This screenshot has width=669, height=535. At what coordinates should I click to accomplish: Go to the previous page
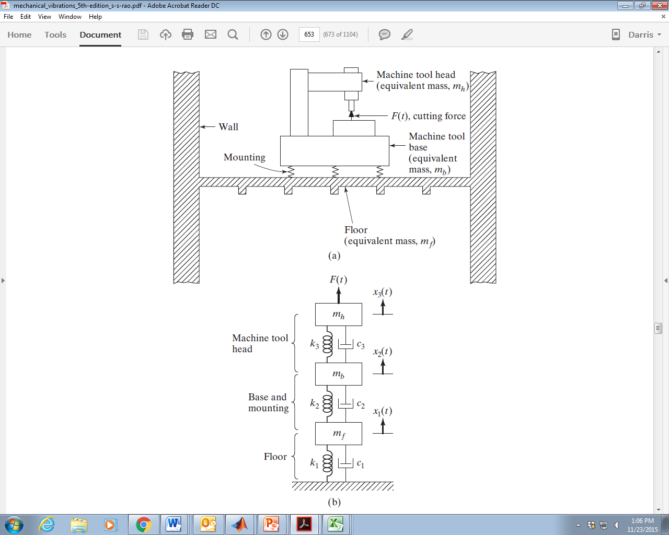[x=266, y=34]
